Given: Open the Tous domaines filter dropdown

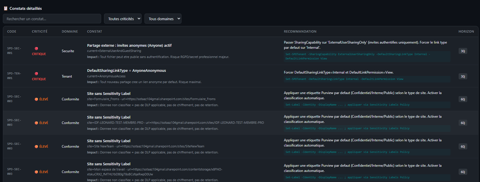Looking at the screenshot, I should 163,19.
